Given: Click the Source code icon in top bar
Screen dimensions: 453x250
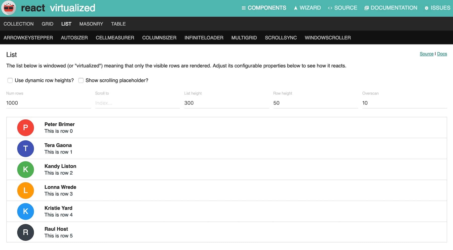Looking at the screenshot, I should [x=330, y=8].
